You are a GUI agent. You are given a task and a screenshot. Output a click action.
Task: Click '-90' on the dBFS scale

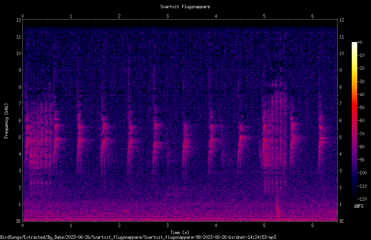361,160
